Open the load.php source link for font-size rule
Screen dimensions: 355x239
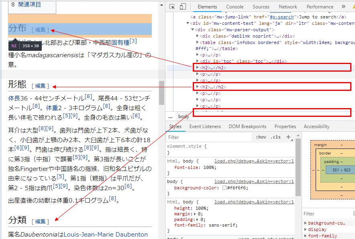(x=254, y=161)
